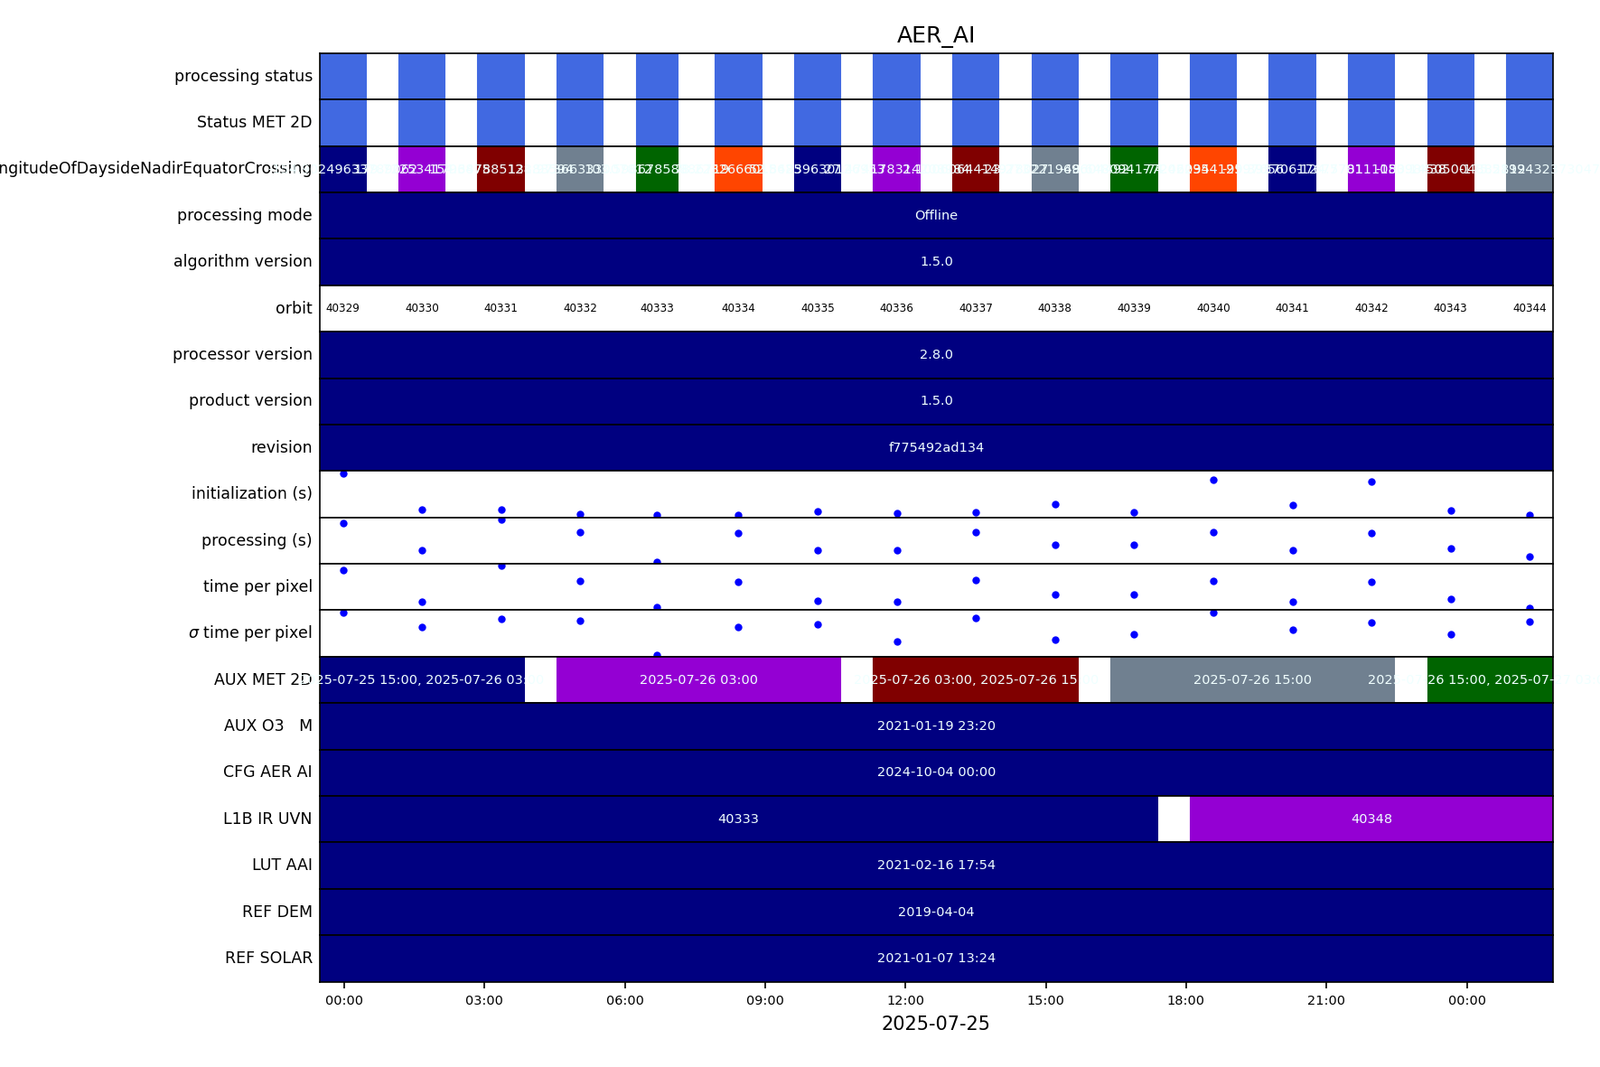Click the green segment in the AUX MET 2D row
This screenshot has height=1067, width=1600.
point(1489,679)
